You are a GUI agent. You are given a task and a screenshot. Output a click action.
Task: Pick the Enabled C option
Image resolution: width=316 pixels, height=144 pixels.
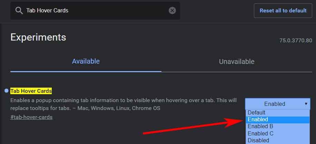click(x=260, y=133)
